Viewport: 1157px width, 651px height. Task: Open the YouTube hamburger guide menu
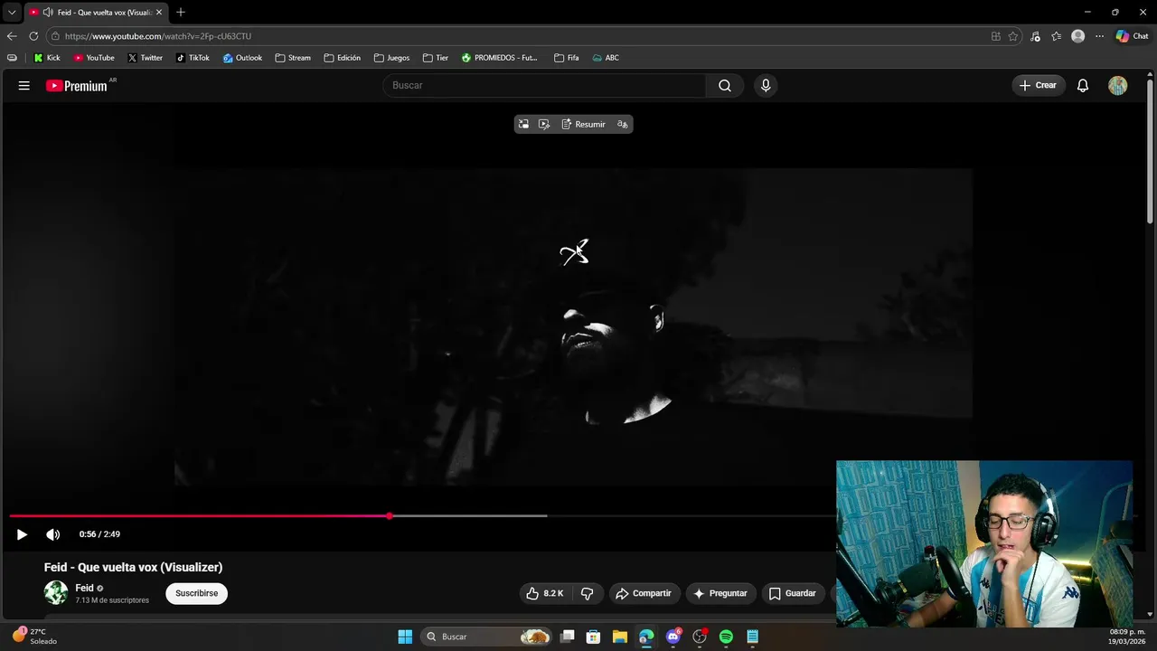(x=24, y=85)
